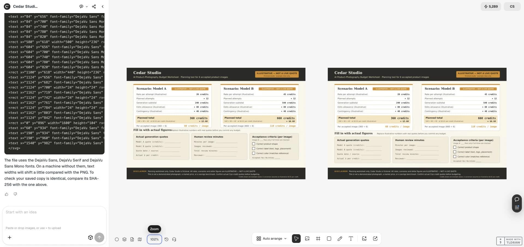Open the headset support icon
The height and width of the screenshot is (247, 524).
point(174,239)
